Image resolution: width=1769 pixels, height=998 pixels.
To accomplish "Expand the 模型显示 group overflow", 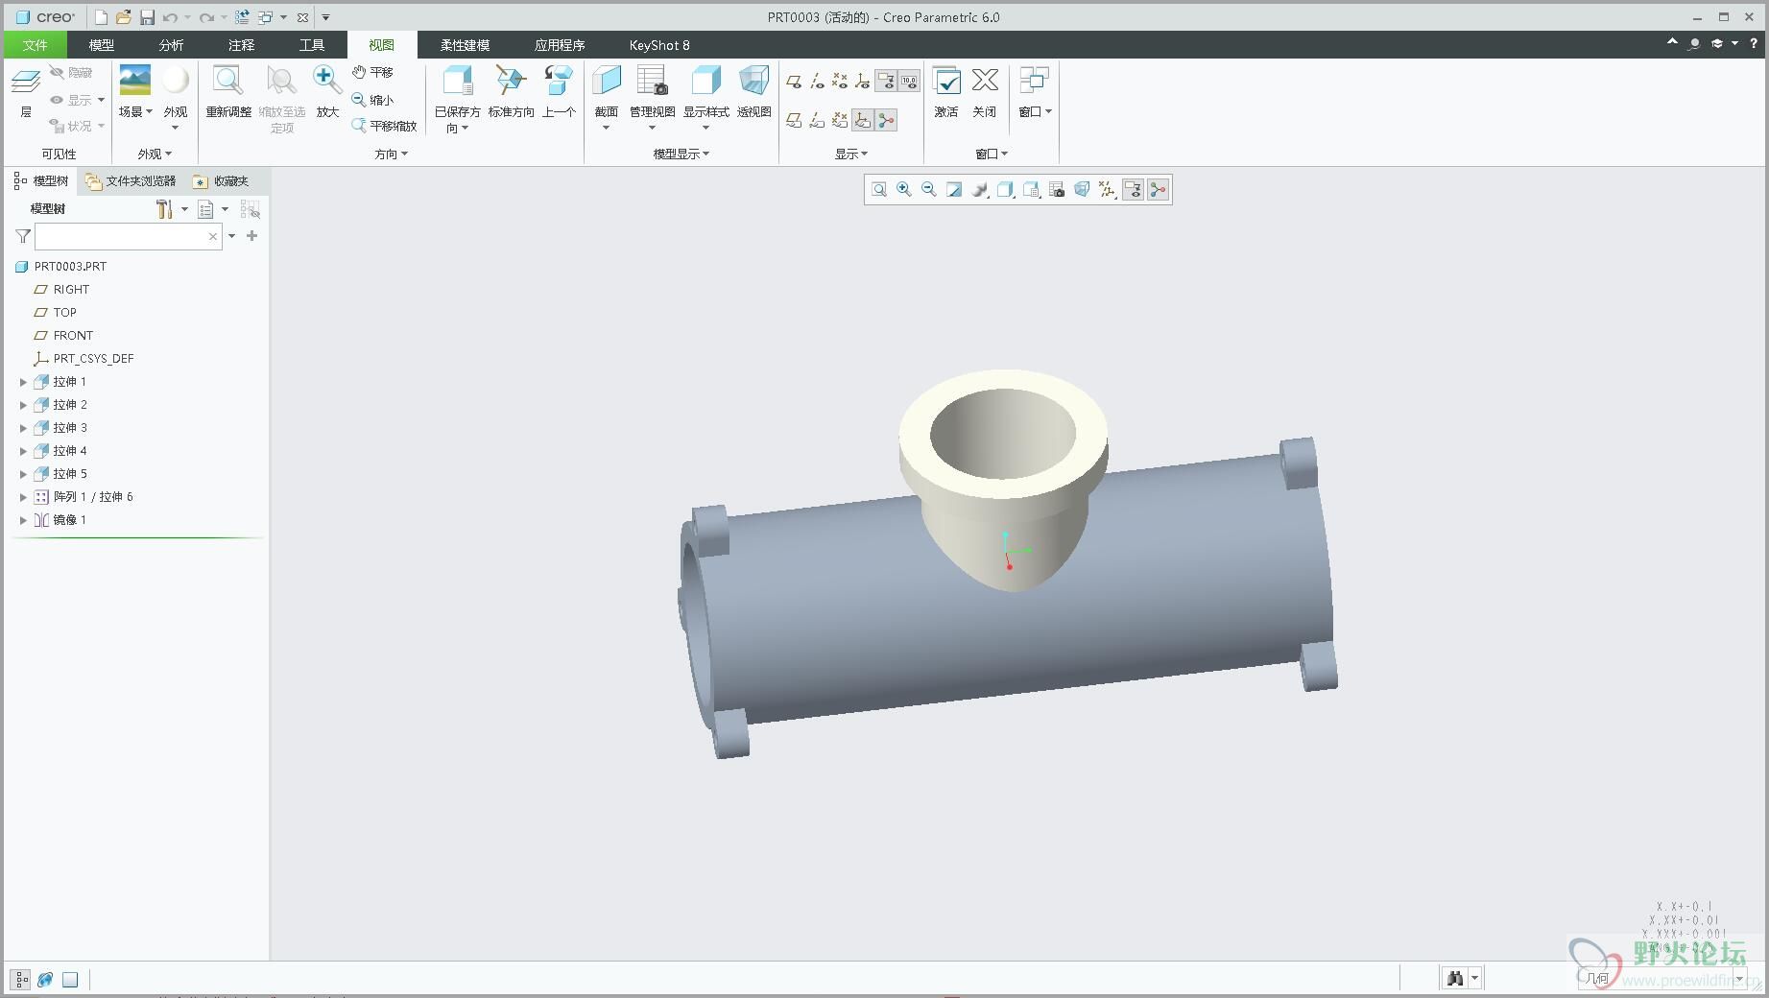I will pos(681,154).
